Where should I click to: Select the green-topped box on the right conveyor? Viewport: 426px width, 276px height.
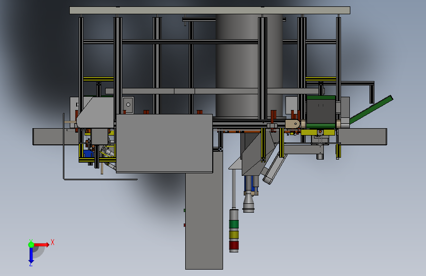[321, 111]
